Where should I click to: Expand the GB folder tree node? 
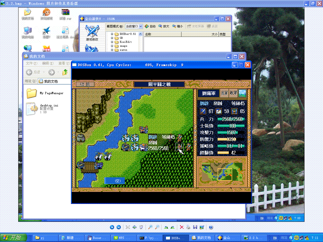point(112,38)
